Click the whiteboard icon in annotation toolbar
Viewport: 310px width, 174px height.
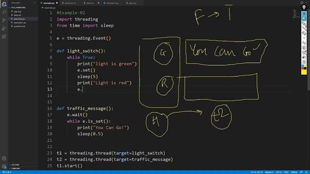tap(304, 53)
